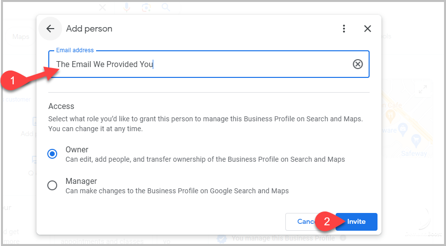The width and height of the screenshot is (446, 246).
Task: Select the Owner radio button
Action: [x=52, y=154]
